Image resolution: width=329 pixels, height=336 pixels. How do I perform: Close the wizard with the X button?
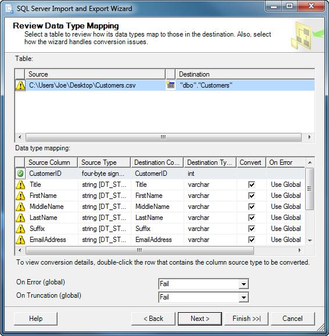(x=311, y=6)
